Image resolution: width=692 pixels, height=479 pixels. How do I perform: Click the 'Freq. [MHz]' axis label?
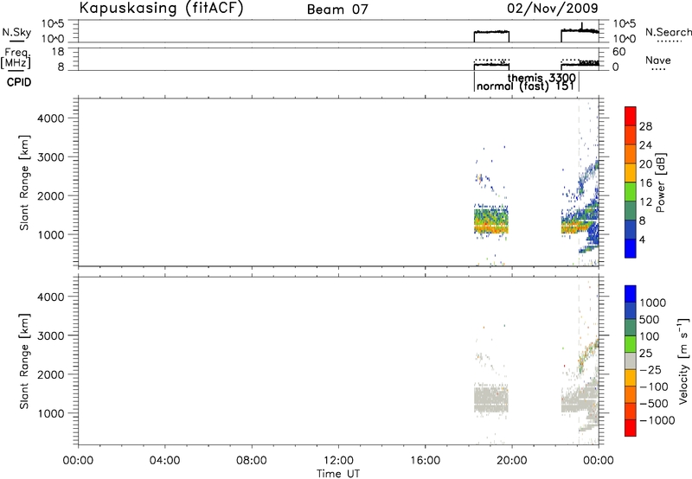(16, 58)
